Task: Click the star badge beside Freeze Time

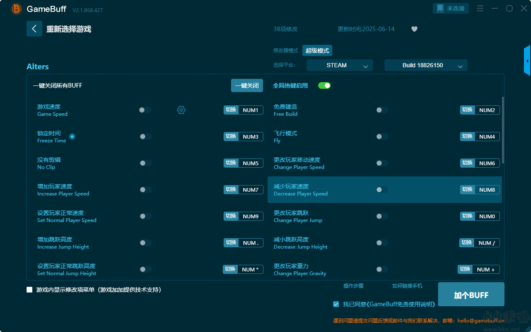Action: (72, 137)
